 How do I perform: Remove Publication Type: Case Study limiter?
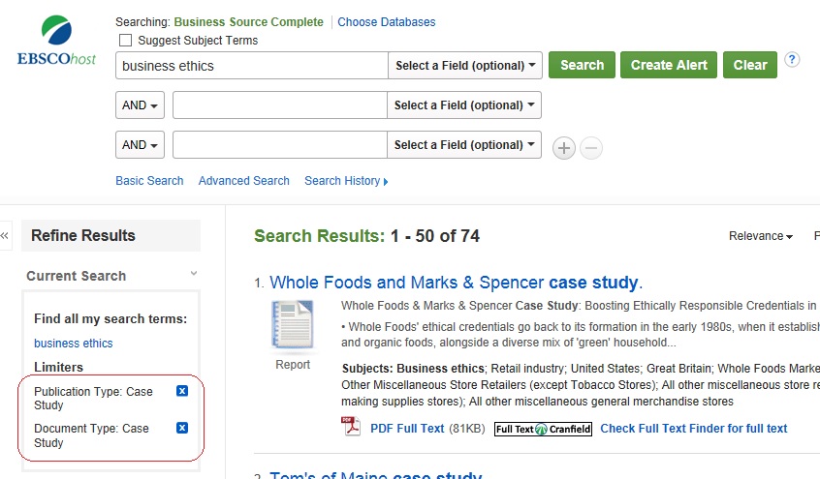click(x=181, y=391)
